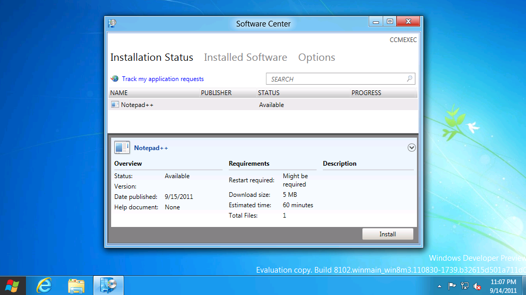Click the muted volume tray icon

[x=477, y=286]
